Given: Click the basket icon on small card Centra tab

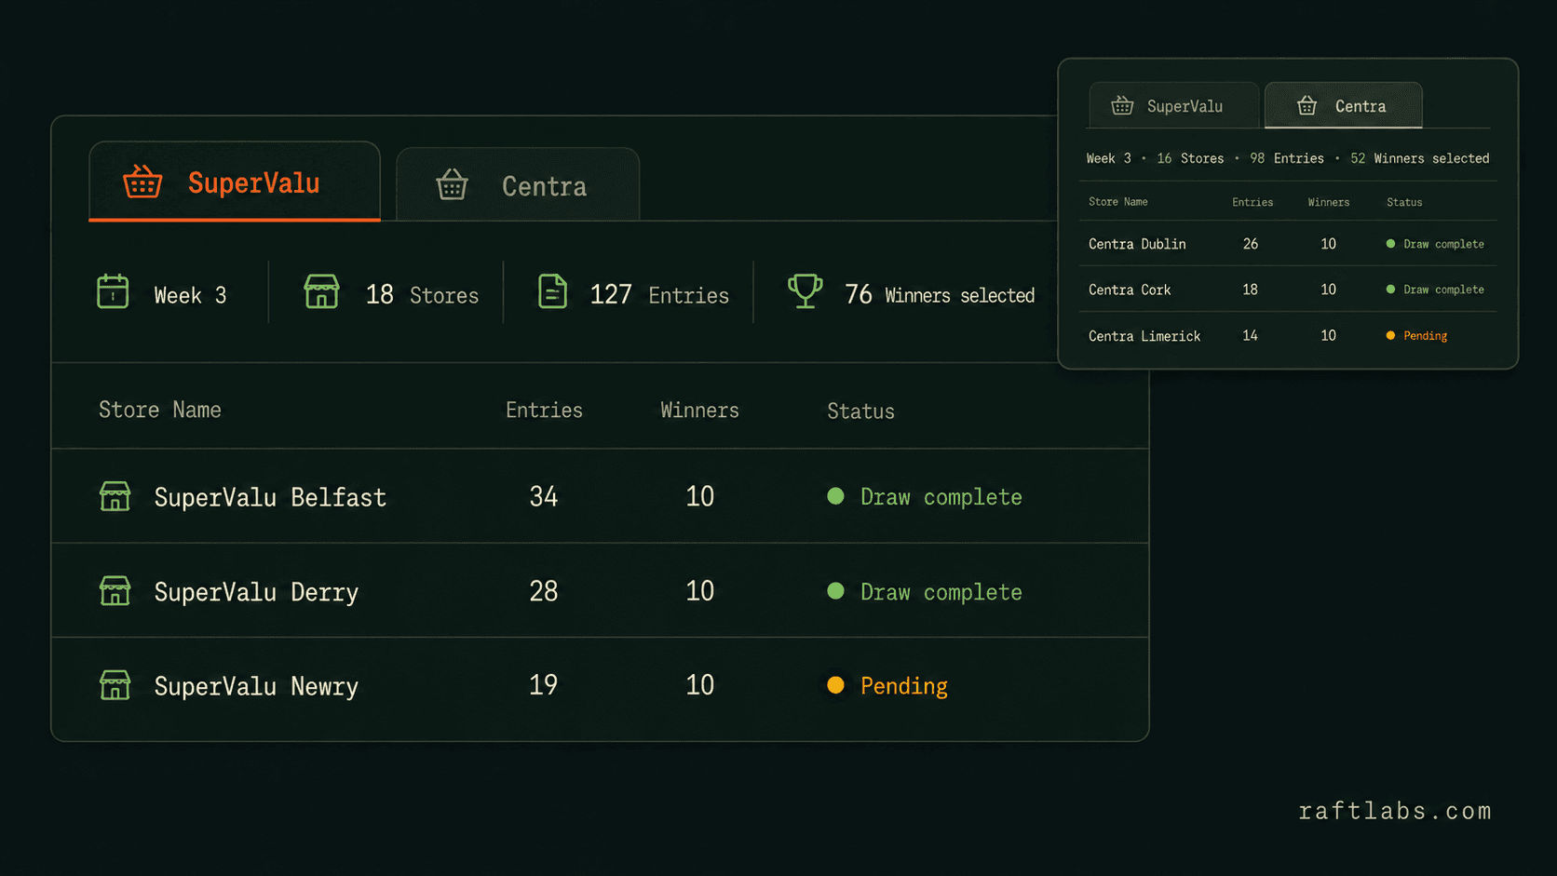Looking at the screenshot, I should pos(1307,105).
